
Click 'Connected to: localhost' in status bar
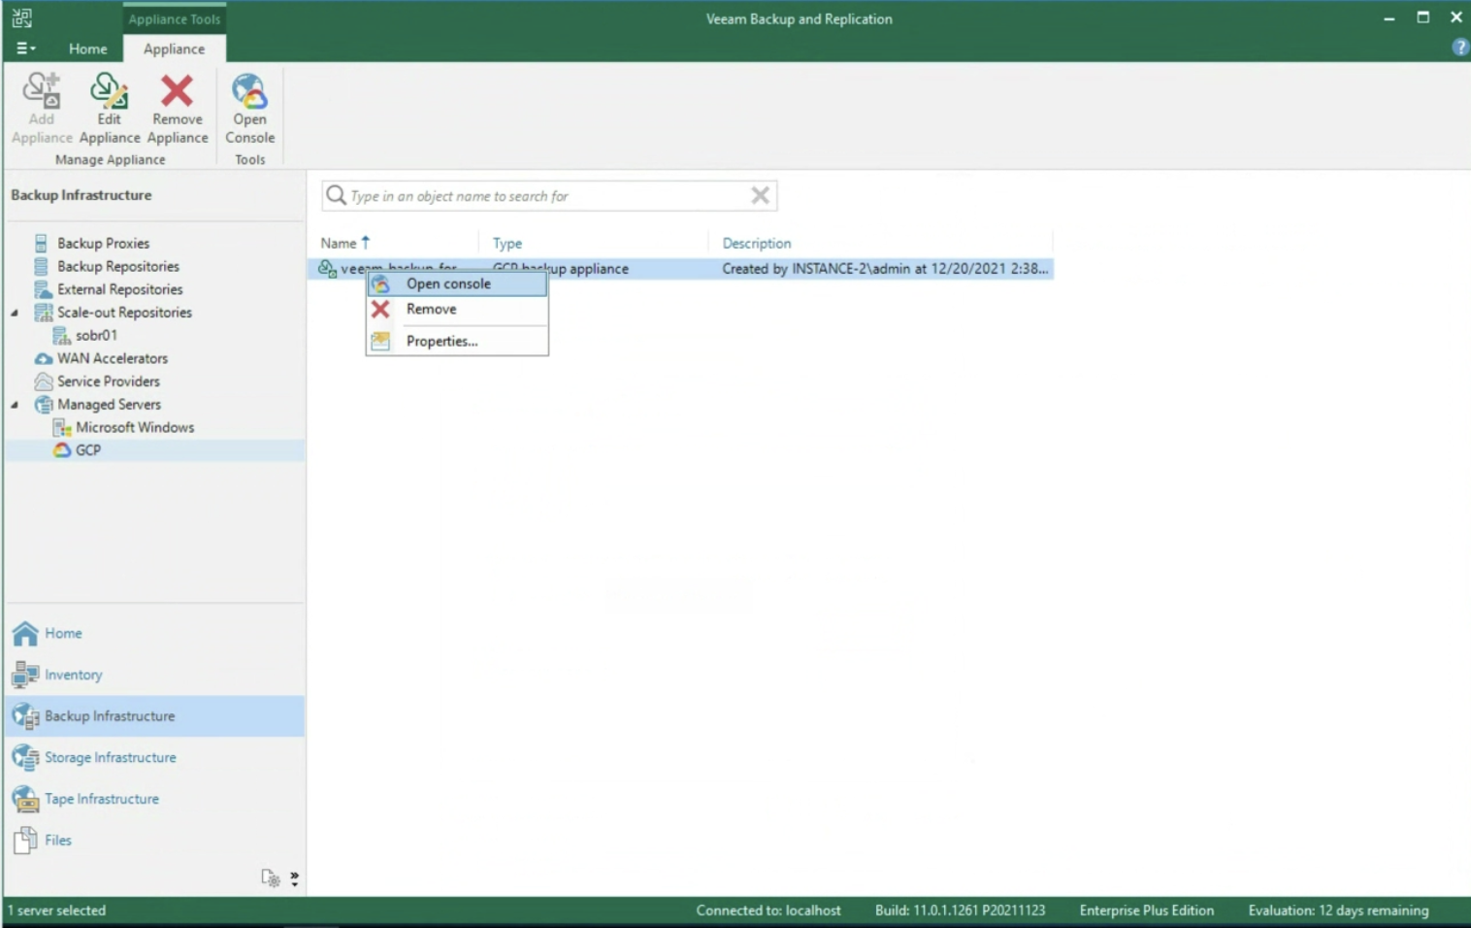768,911
